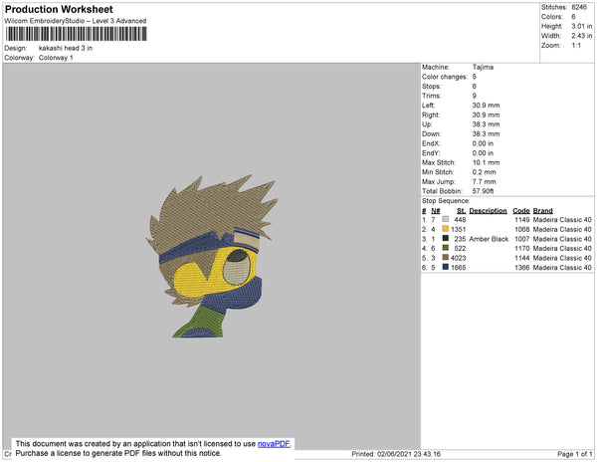597x462 pixels.
Task: Click the Stop Sequence heading
Action: pyautogui.click(x=446, y=201)
